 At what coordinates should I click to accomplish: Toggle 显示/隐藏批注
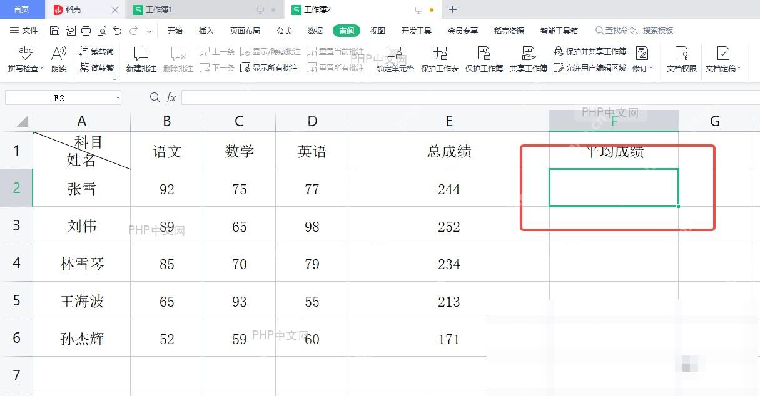click(271, 52)
